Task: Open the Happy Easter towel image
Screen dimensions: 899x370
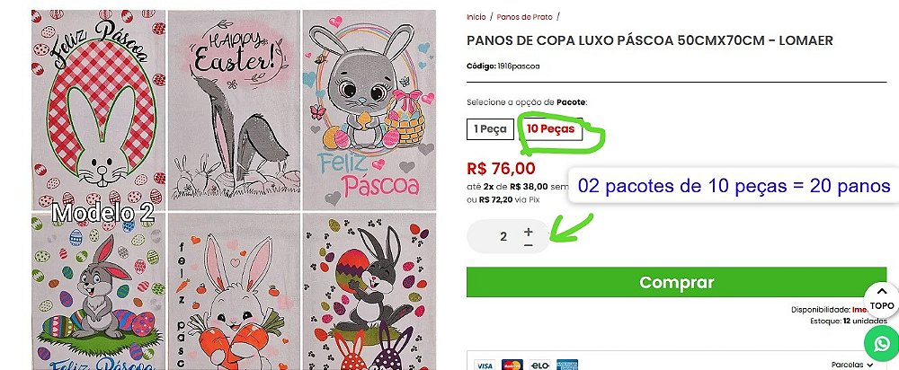Action: (234, 108)
